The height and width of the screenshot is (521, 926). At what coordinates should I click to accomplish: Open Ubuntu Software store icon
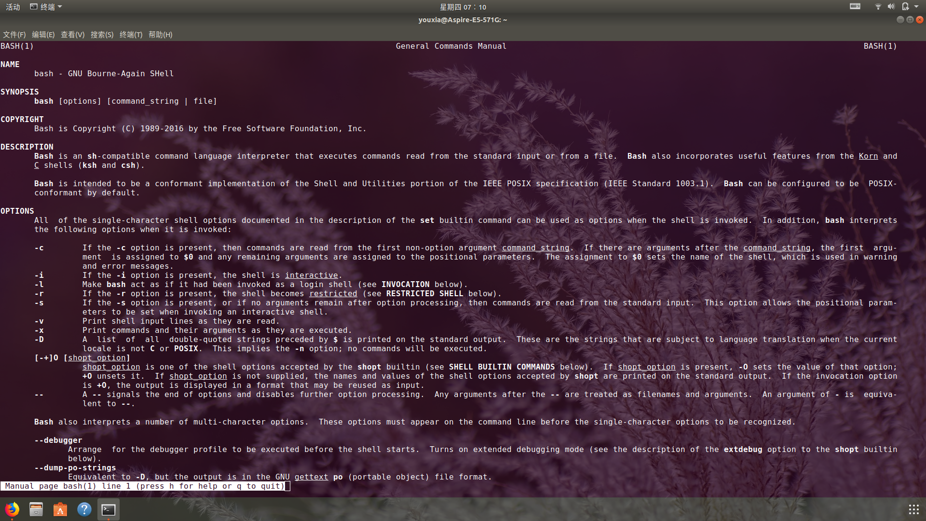(60, 509)
